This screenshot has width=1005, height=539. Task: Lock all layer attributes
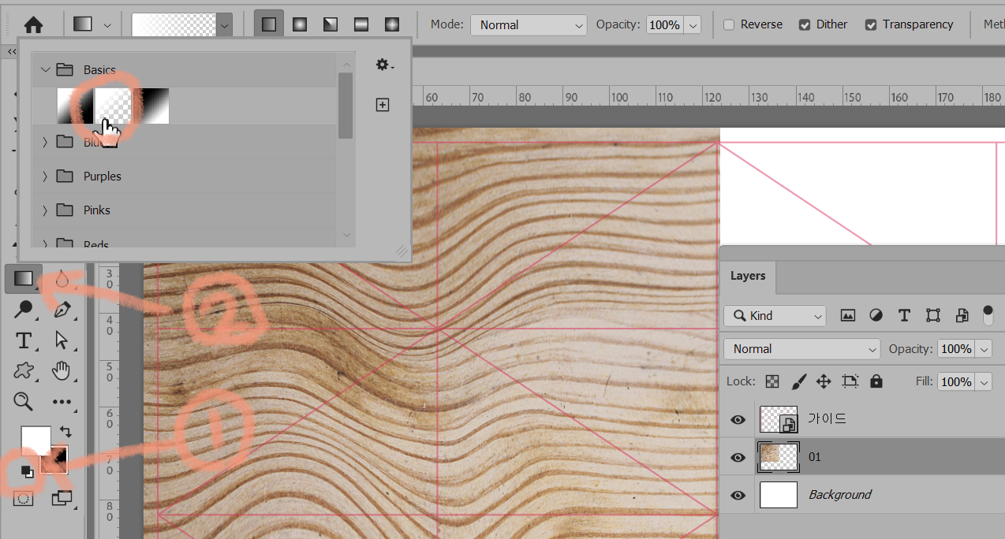[x=876, y=381]
